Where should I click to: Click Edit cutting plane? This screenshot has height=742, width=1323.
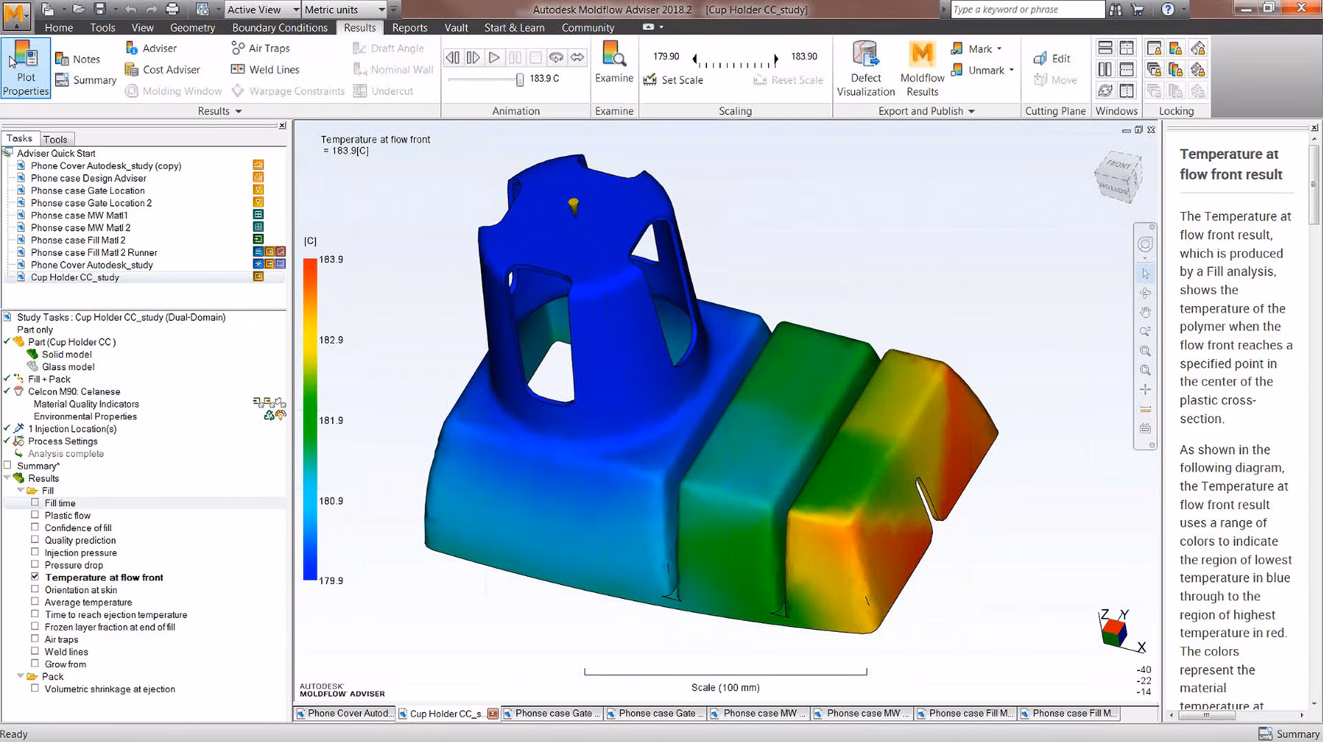click(x=1052, y=59)
